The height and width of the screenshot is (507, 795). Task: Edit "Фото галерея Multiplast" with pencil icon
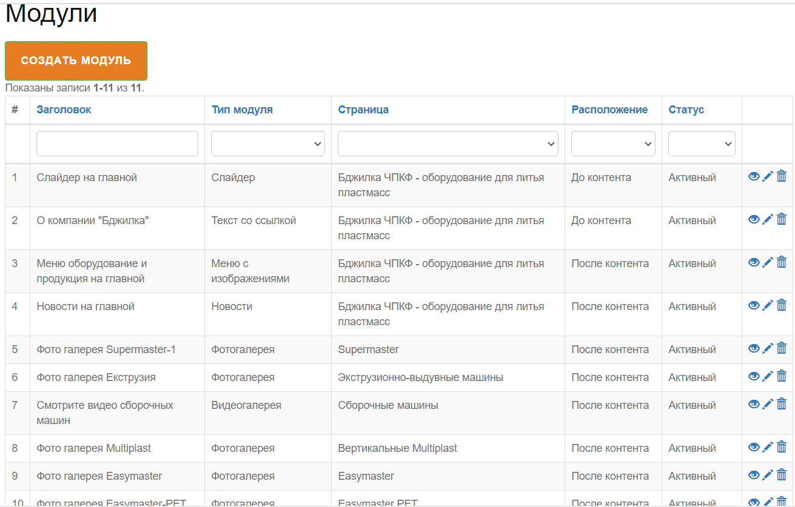point(768,447)
